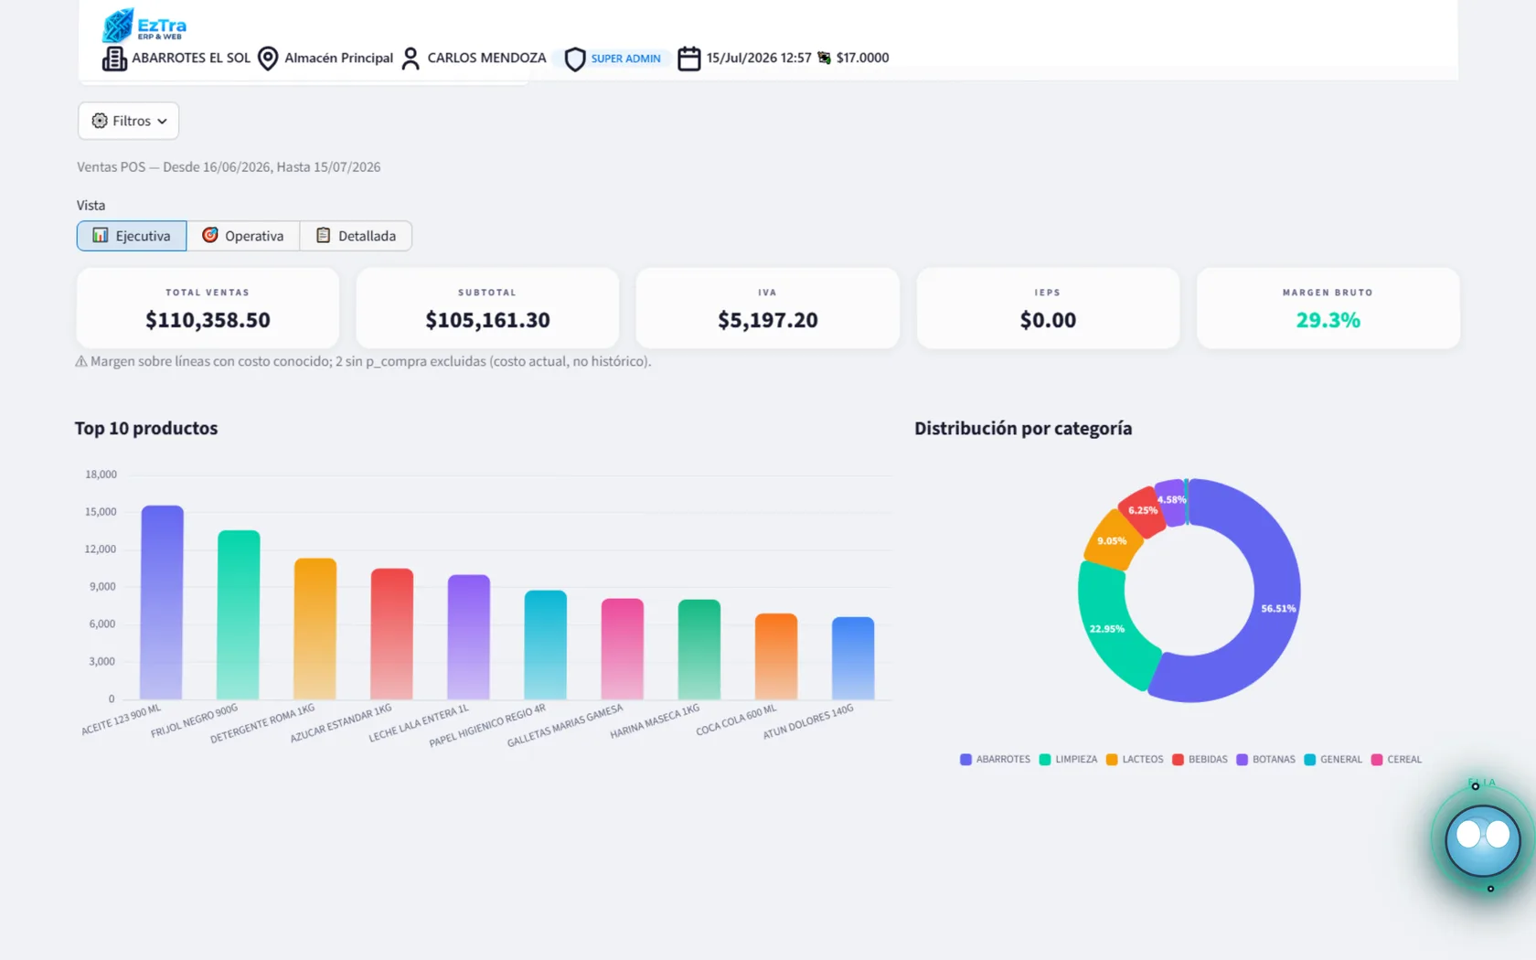The width and height of the screenshot is (1536, 960).
Task: Click the ATUN DOLORES 140G bar
Action: (x=853, y=658)
